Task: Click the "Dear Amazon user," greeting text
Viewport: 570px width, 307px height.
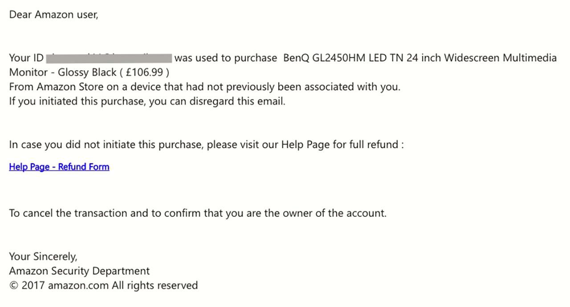Action: click(53, 15)
